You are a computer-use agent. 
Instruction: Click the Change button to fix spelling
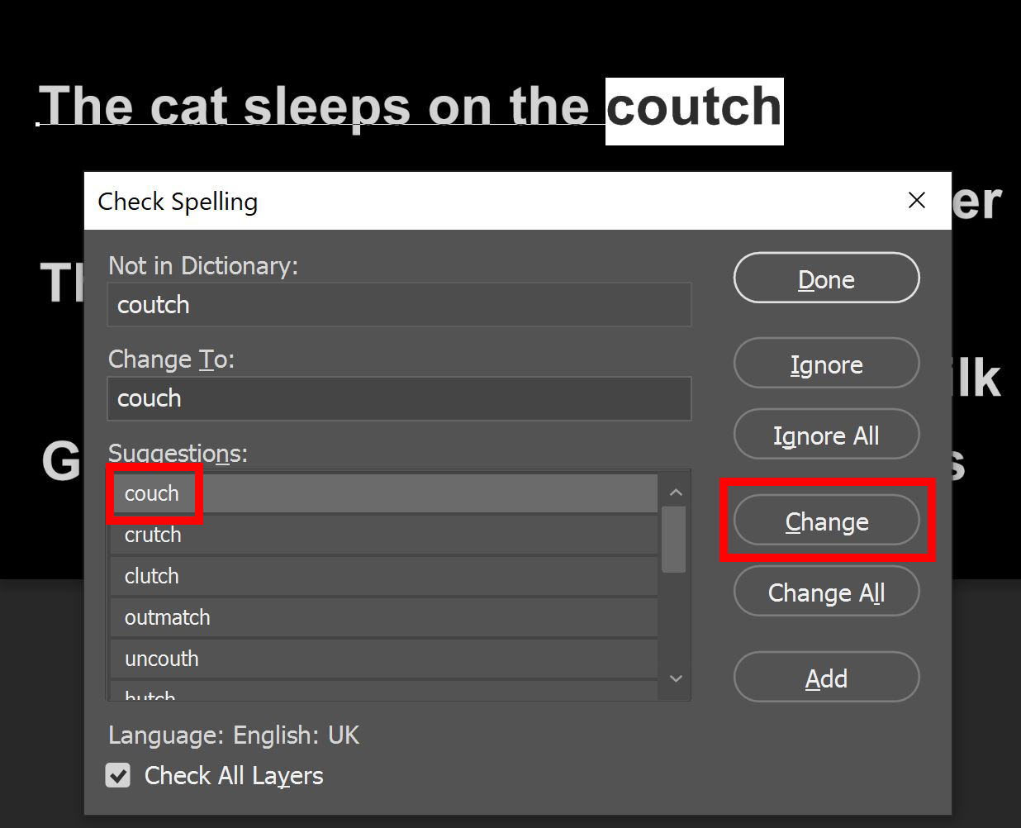tap(825, 521)
